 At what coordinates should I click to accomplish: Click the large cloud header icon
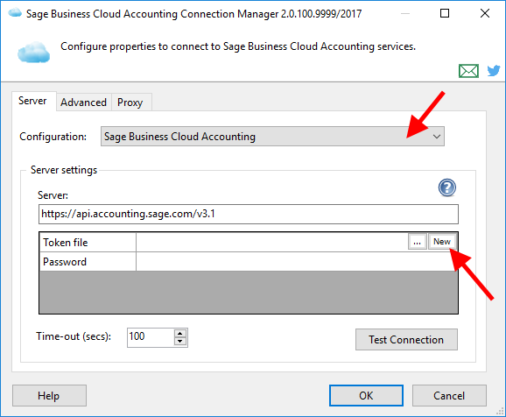coord(33,52)
